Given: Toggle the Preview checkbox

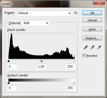Looking at the screenshot, I should click(x=84, y=56).
